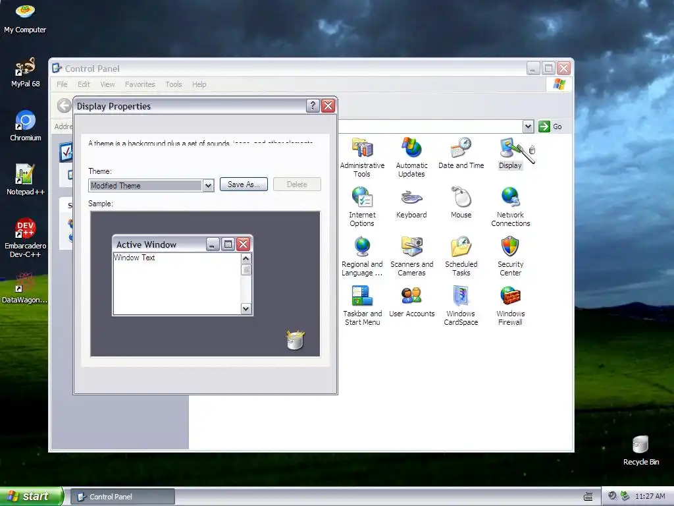
Task: Open Mouse settings icon
Action: point(461,203)
